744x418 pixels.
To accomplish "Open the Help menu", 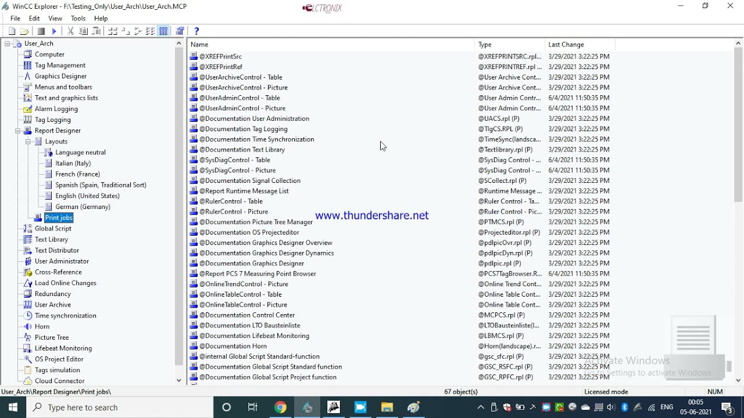I will pos(101,19).
